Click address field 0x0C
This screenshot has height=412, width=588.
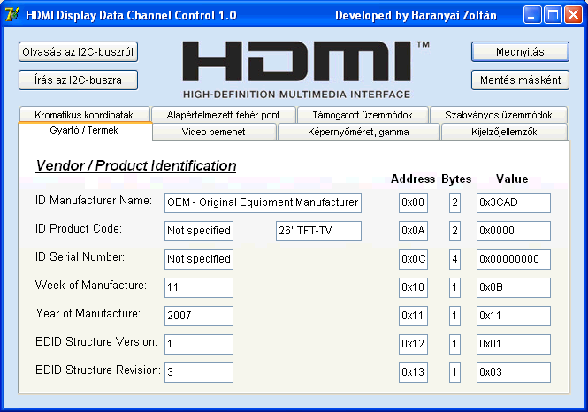tap(413, 259)
